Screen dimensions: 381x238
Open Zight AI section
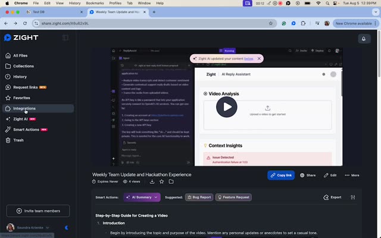20,119
